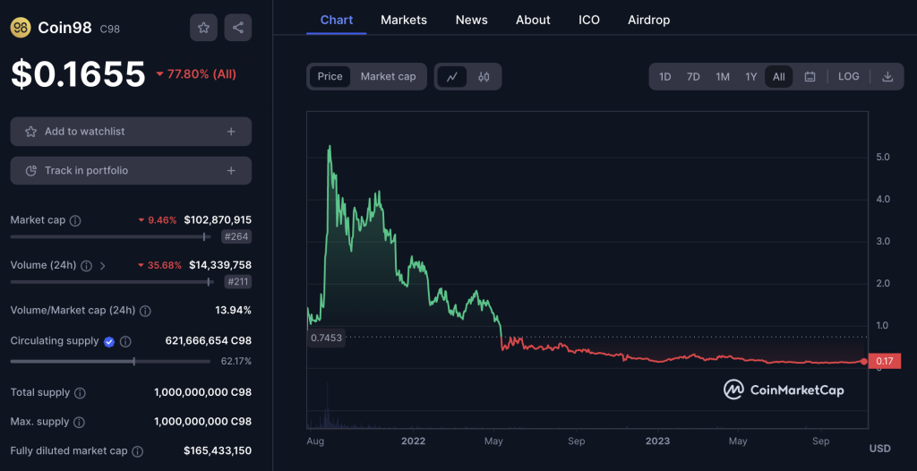Screen dimensions: 917x471
Task: Set chart range to 1M
Action: (723, 77)
